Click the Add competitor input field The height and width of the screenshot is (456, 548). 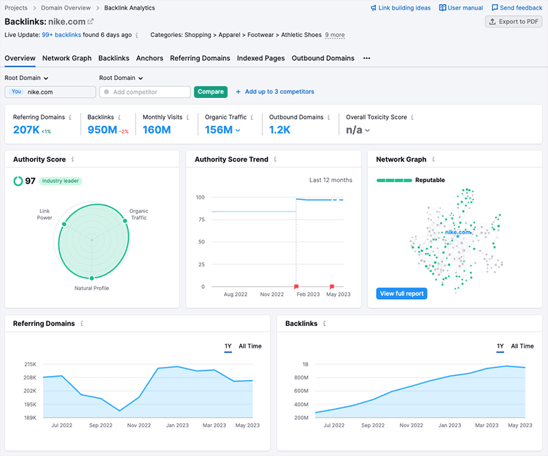pos(145,92)
